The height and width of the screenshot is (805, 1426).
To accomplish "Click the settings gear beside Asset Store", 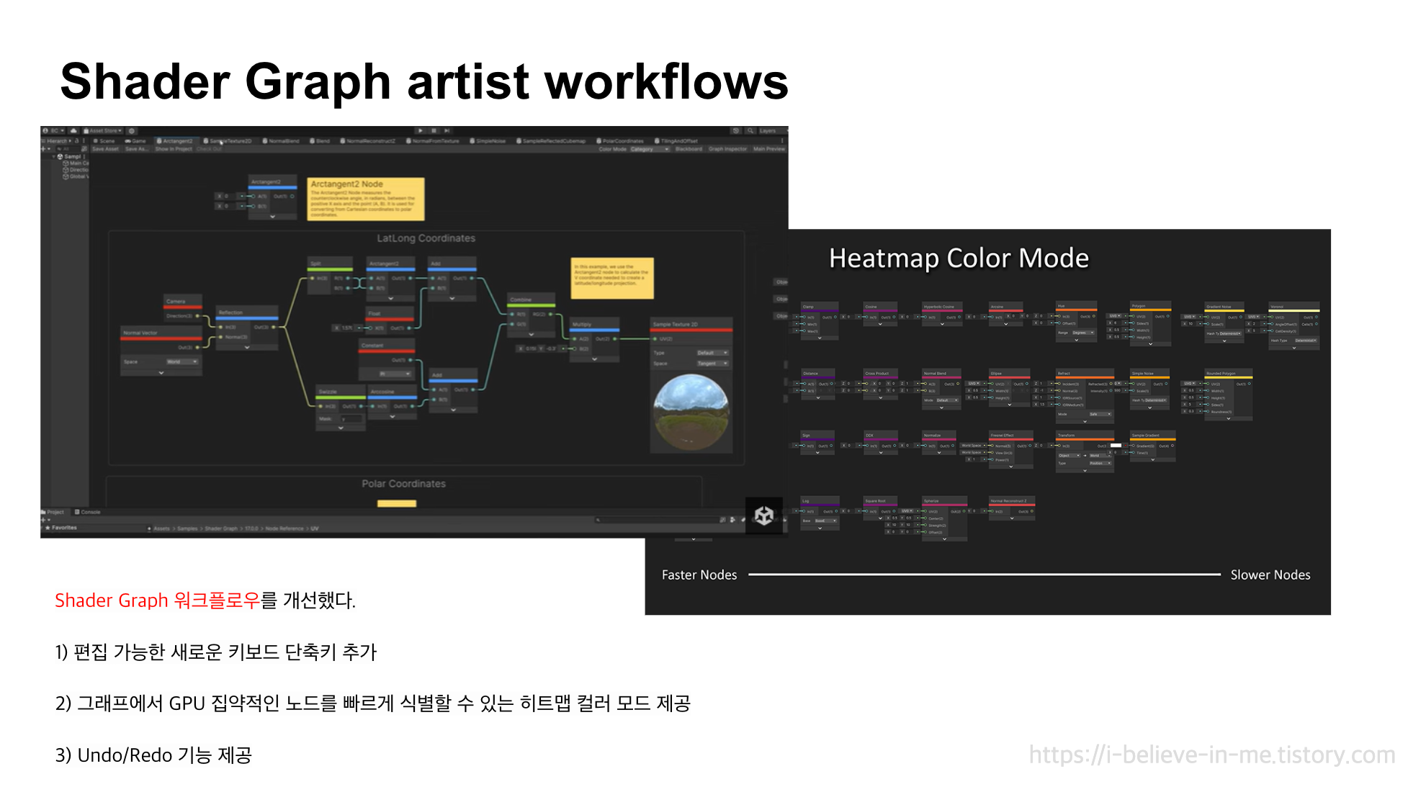I will [132, 131].
